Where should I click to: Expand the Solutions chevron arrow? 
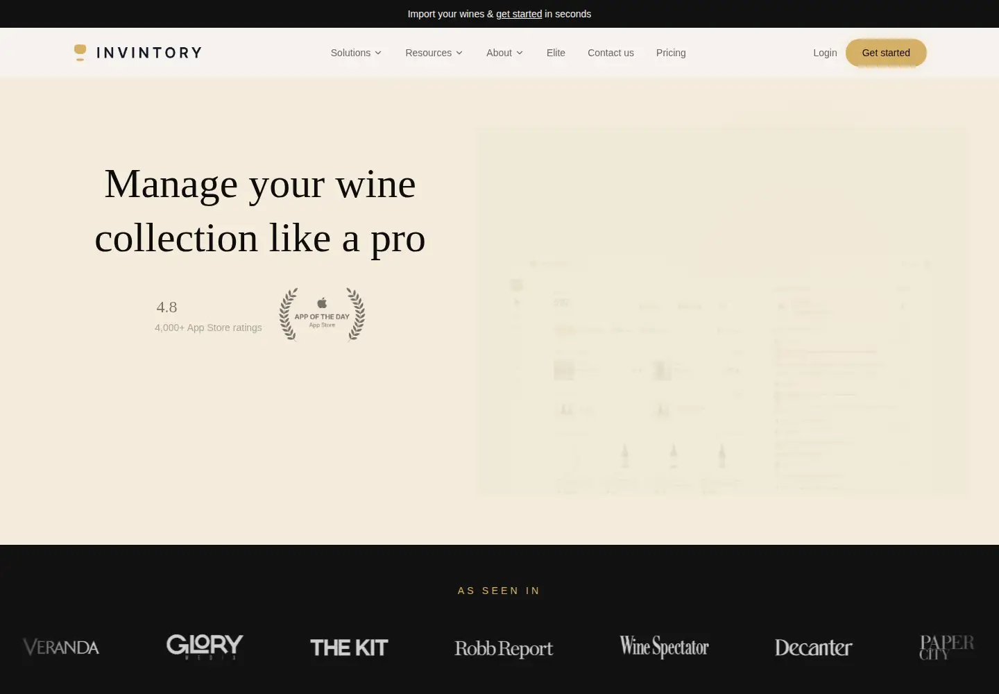(378, 53)
